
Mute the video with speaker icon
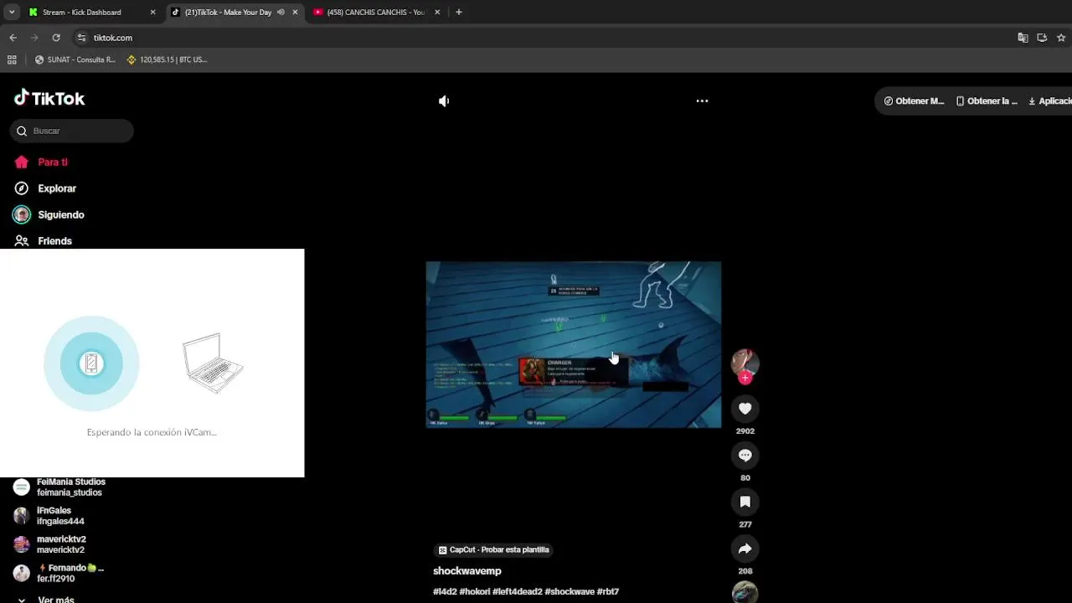click(x=444, y=100)
